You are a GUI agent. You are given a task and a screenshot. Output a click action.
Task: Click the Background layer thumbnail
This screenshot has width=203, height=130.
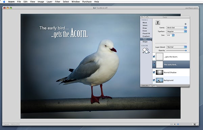click(x=159, y=80)
